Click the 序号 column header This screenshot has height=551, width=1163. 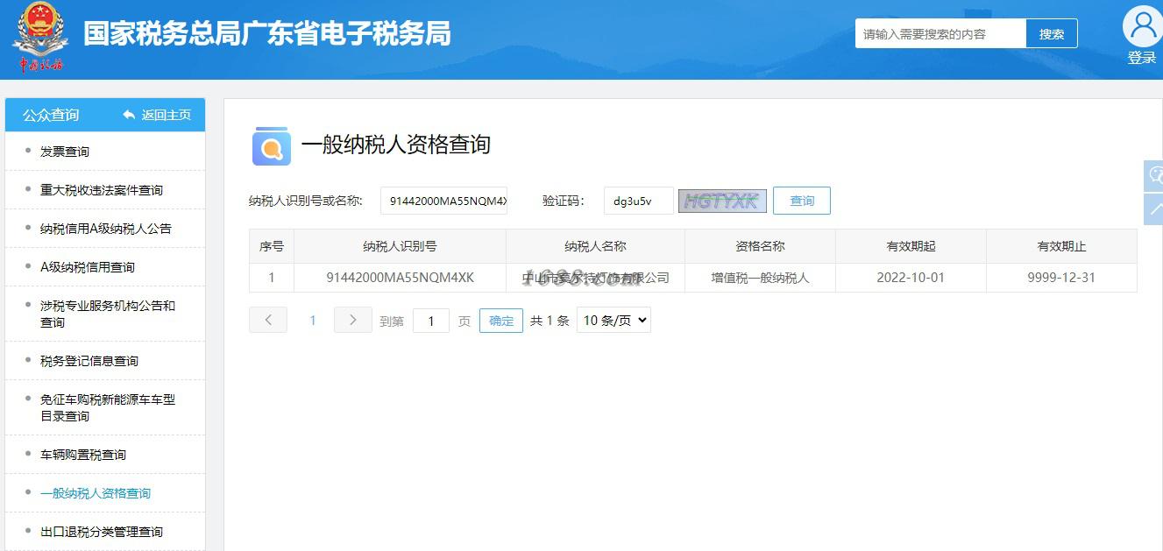272,246
